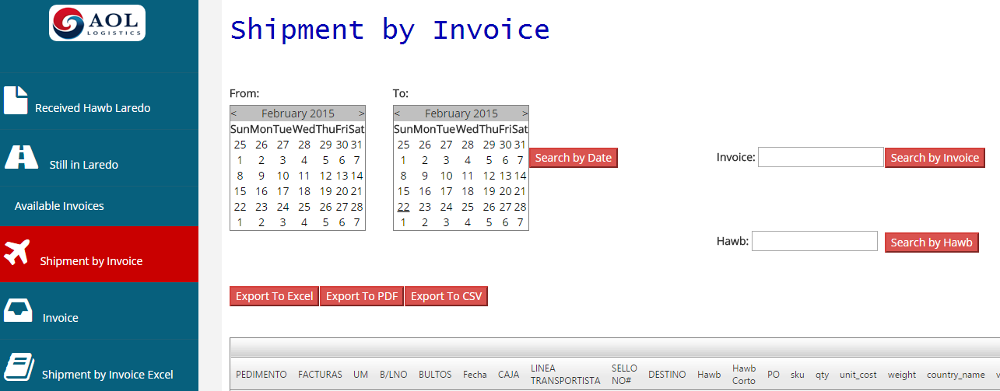1000x391 pixels.
Task: Export results to Excel
Action: [x=274, y=296]
